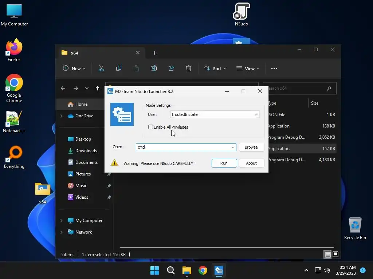Open Notepad++ desktop shortcut

click(14, 121)
